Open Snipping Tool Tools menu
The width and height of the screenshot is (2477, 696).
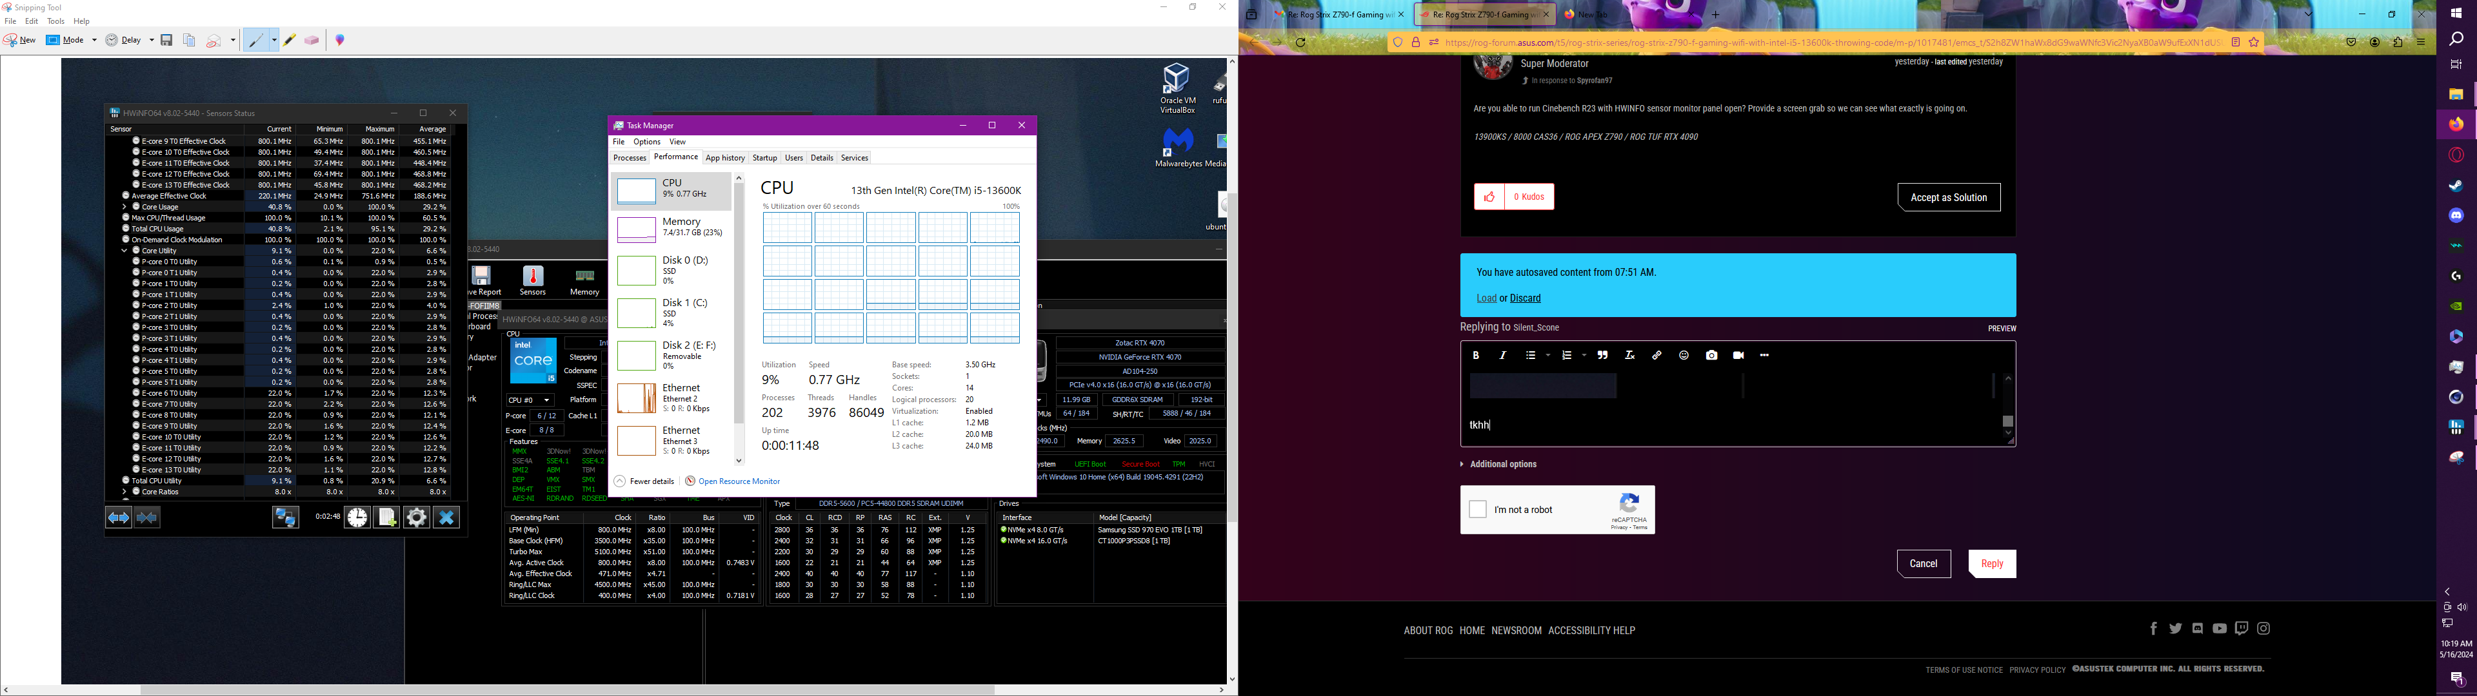55,21
